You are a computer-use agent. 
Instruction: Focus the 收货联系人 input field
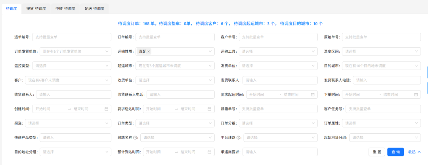[74, 94]
